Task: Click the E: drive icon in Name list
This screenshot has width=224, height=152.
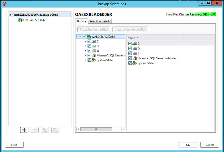Action: (135, 53)
